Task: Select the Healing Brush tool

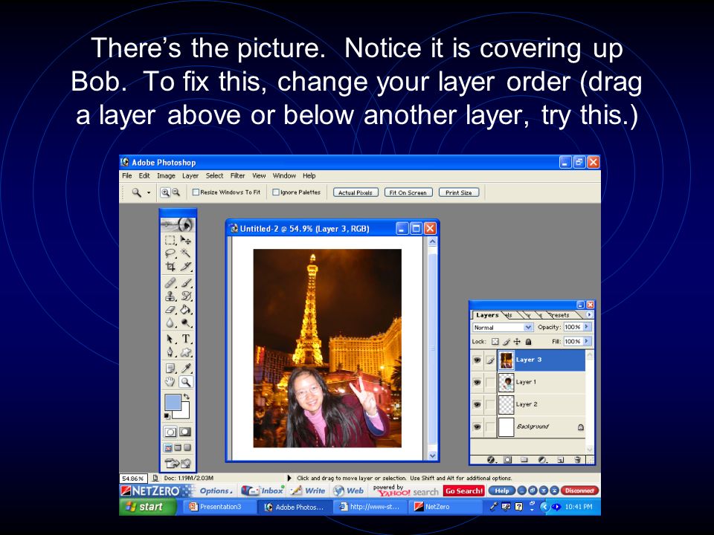Action: tap(170, 283)
